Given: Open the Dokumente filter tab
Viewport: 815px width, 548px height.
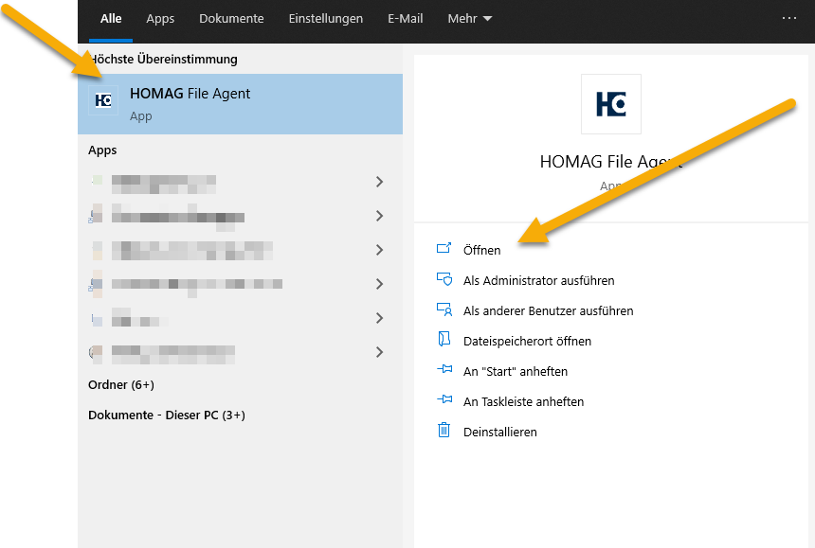Looking at the screenshot, I should coord(231,19).
